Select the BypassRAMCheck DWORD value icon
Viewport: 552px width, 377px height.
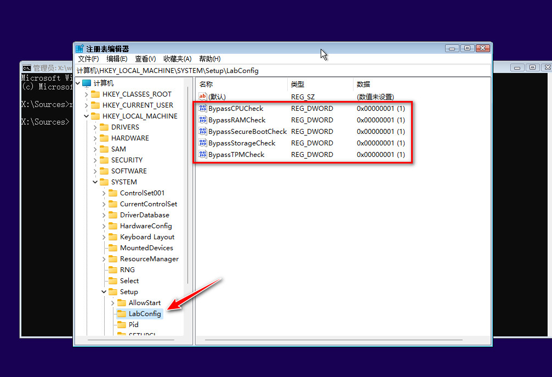point(202,120)
